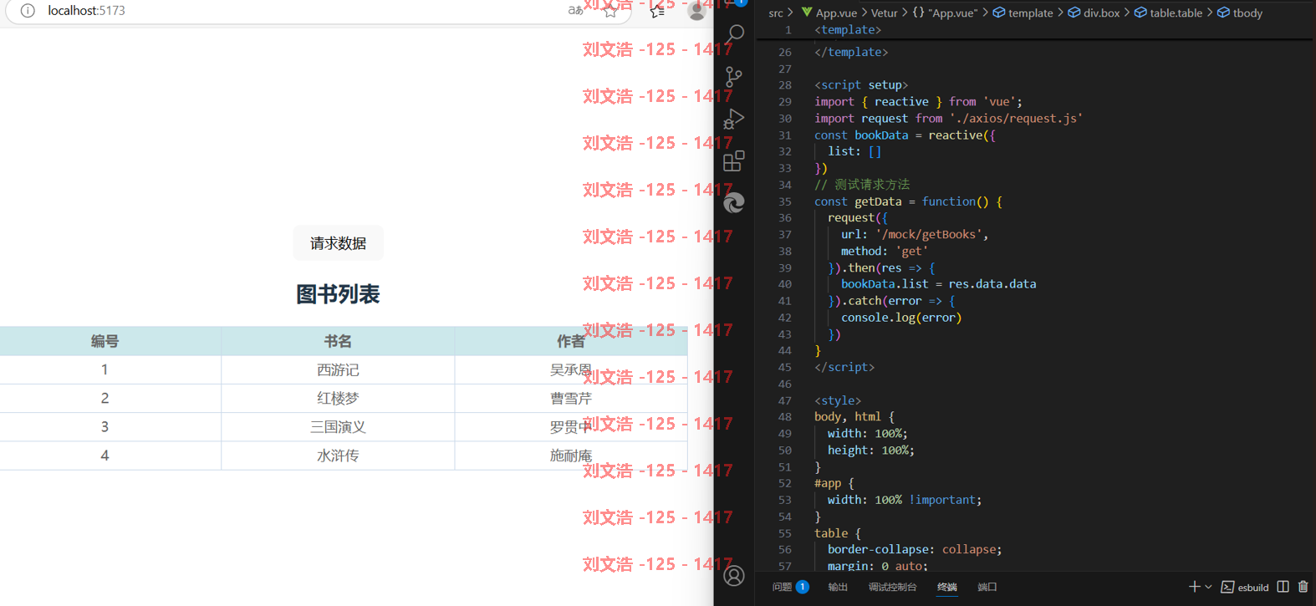This screenshot has height=606, width=1316.
Task: Click 曹雪芹 author cell
Action: click(571, 399)
